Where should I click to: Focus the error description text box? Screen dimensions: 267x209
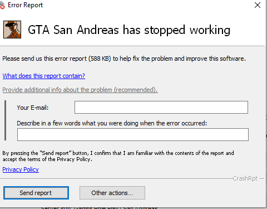click(x=133, y=134)
